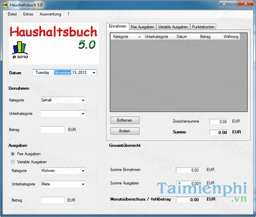
Task: Open the Auswertung menu
Action: (x=50, y=14)
